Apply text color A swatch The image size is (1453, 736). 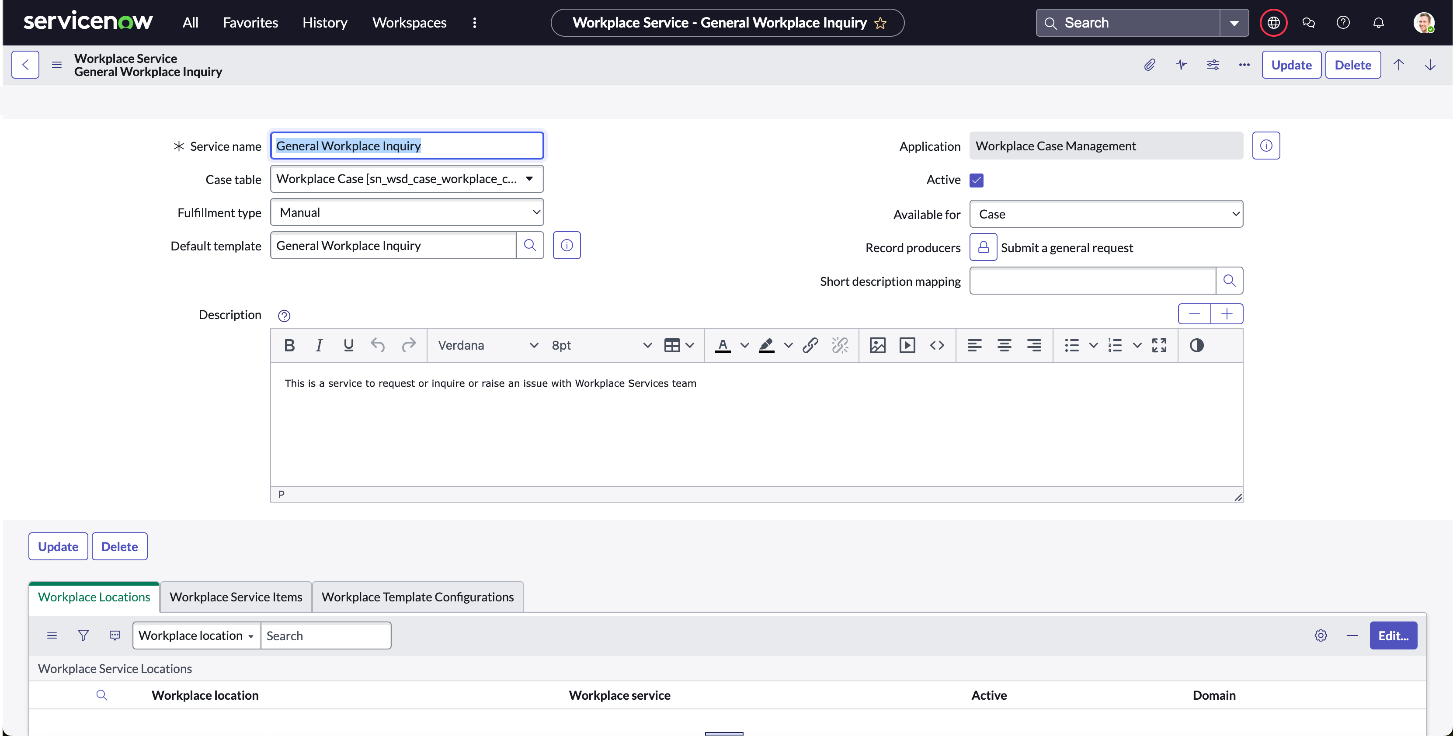tap(723, 345)
